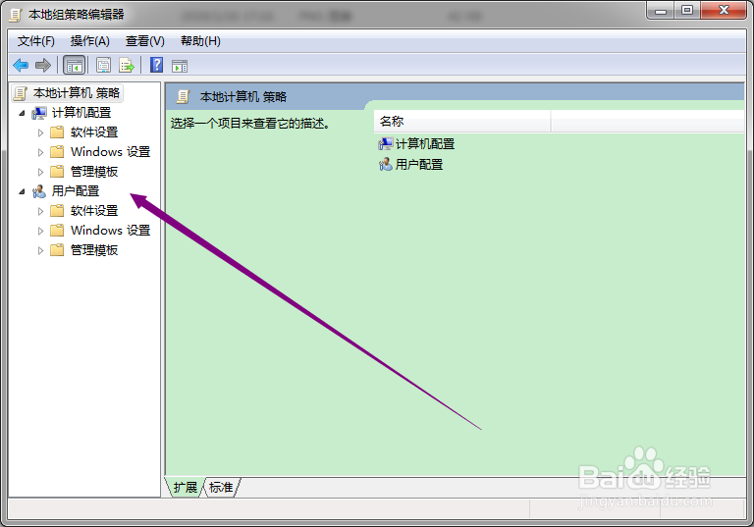
Task: Select 计算机配置 label in tree
Action: coord(81,113)
